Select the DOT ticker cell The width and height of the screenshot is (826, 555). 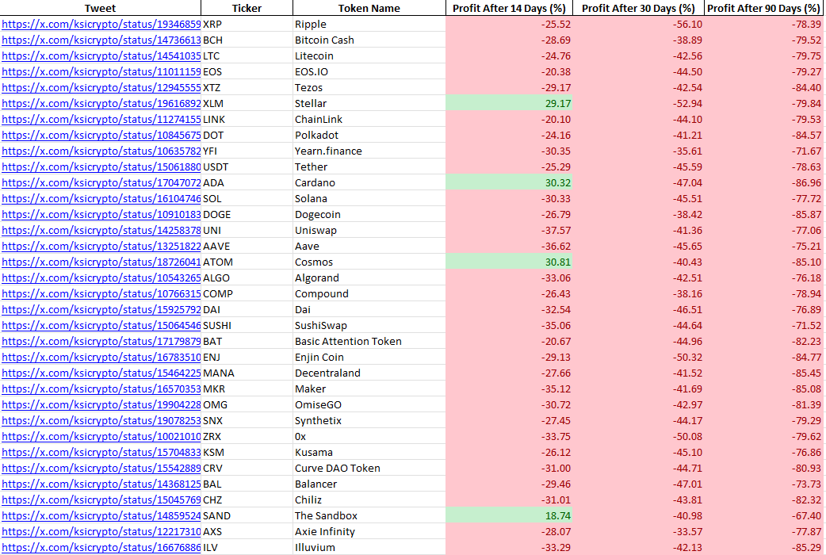coord(247,135)
